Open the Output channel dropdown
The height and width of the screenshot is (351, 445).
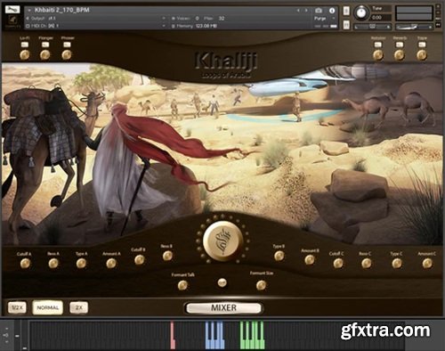(164, 19)
